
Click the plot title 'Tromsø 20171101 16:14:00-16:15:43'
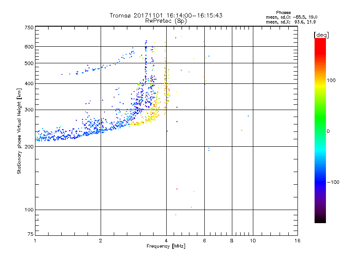point(166,15)
